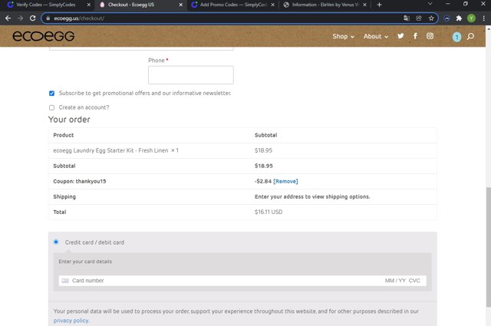Select Credit card / debit card radio

coord(56,242)
